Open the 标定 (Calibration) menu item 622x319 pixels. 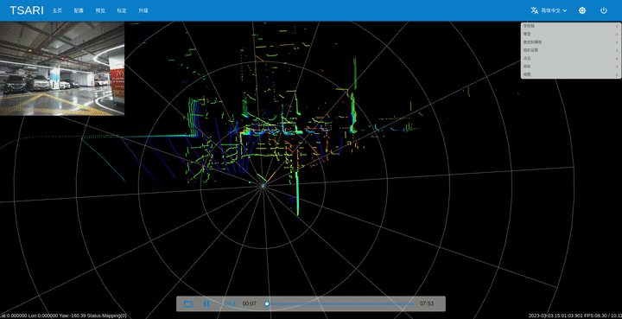click(x=122, y=10)
